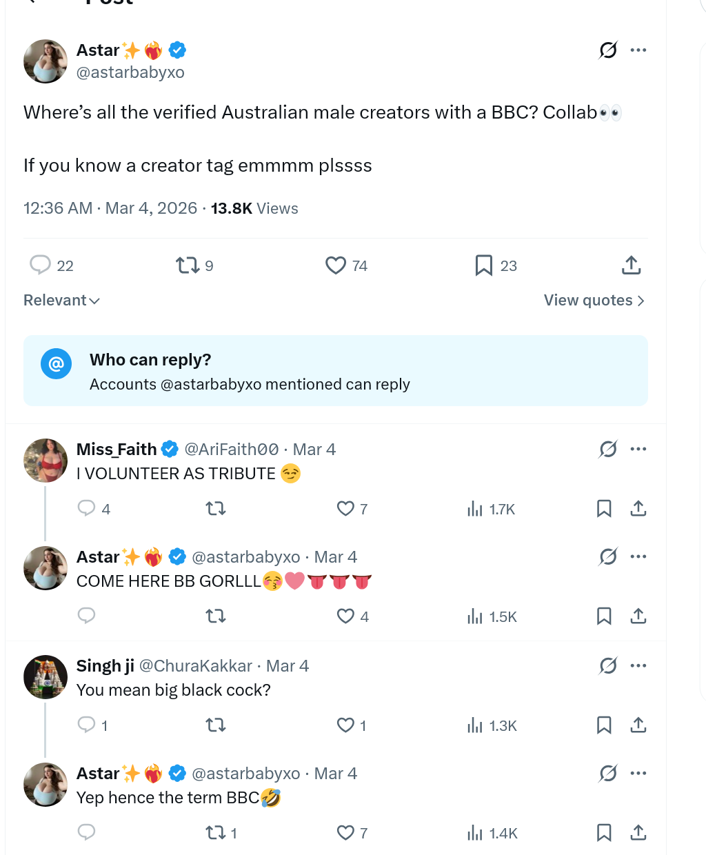
Task: Reply to Miss_Faith's comment
Action: pyautogui.click(x=87, y=509)
